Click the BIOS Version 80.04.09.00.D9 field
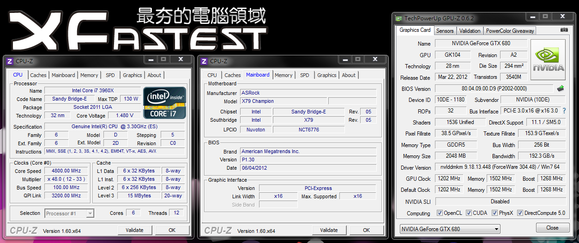The width and height of the screenshot is (579, 243). 494,89
